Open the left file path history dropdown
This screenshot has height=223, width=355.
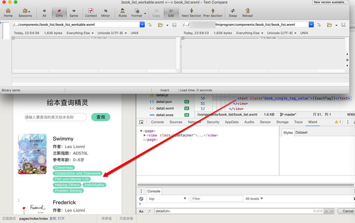[142, 25]
